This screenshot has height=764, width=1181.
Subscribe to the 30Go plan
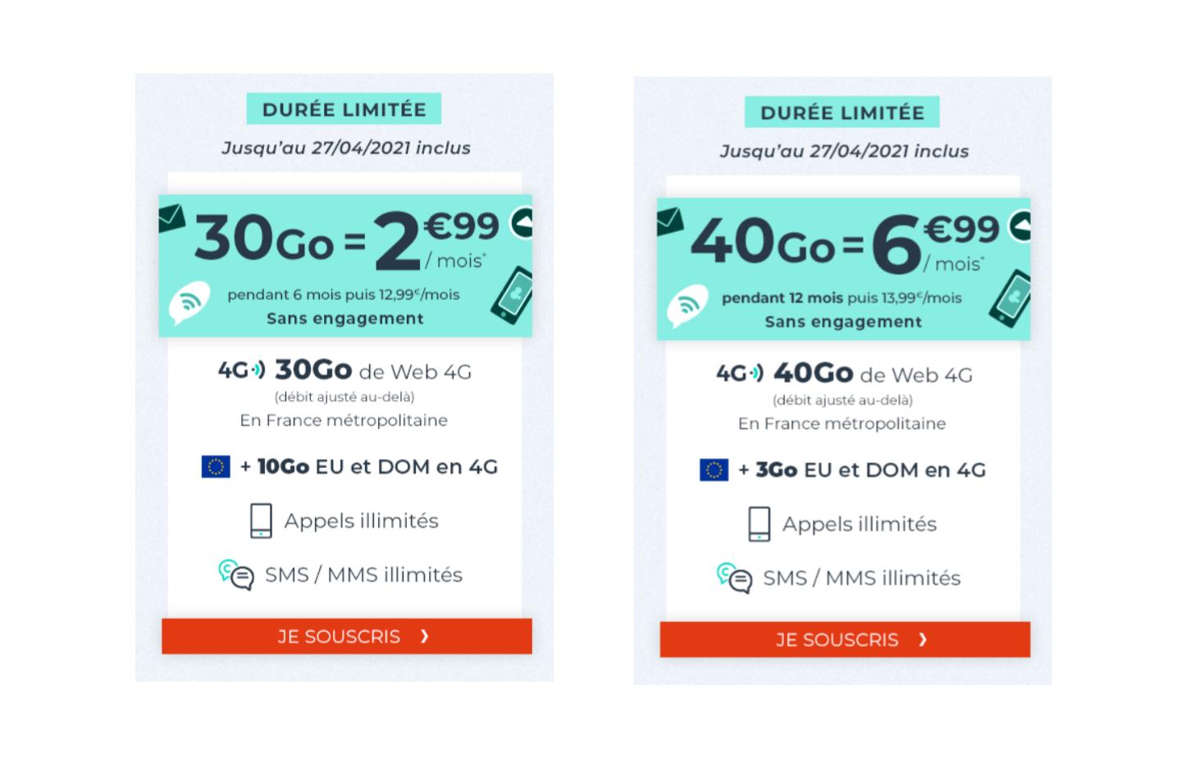pos(346,636)
